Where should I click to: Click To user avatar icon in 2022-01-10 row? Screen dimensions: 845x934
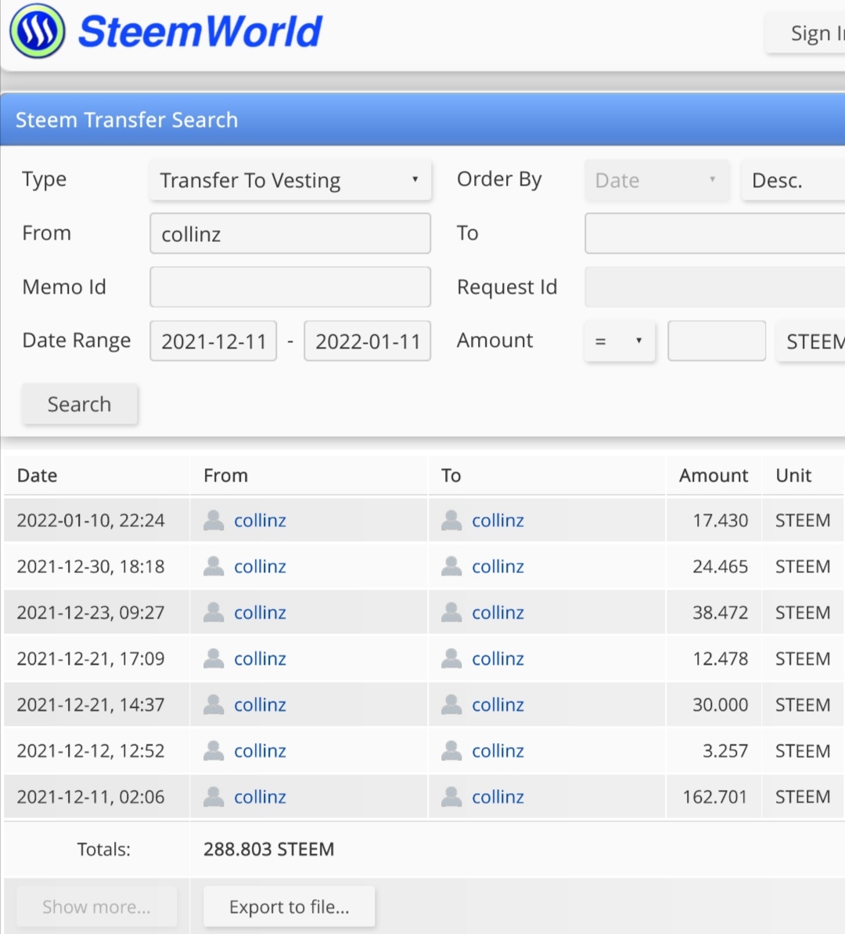pos(452,520)
